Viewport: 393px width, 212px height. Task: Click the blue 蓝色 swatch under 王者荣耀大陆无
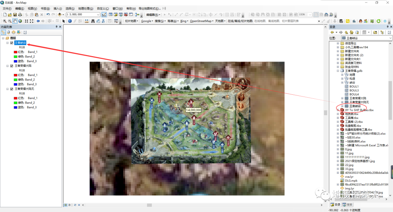click(x=15, y=107)
